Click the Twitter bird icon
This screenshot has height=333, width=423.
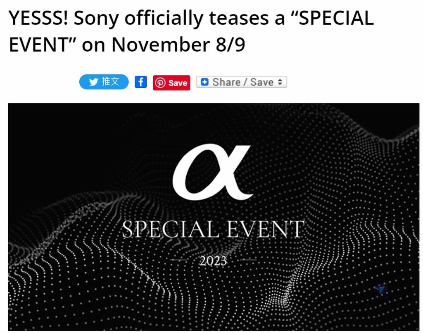tap(93, 82)
